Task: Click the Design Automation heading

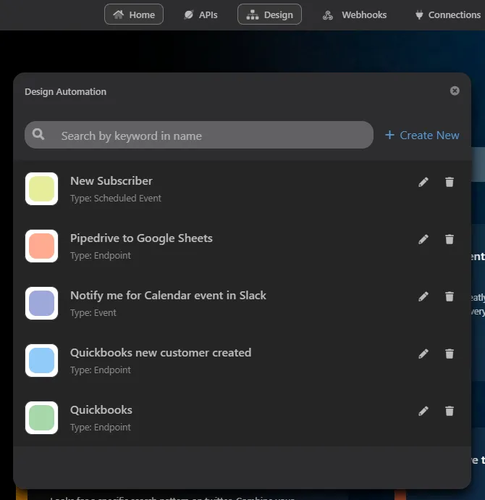Action: (66, 92)
